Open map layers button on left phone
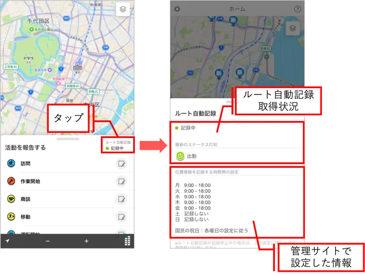 [123, 10]
